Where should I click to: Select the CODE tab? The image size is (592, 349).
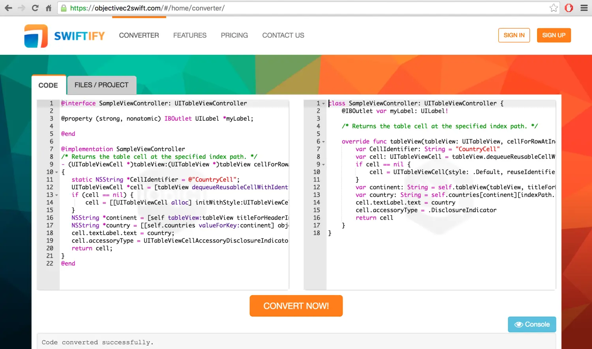coord(49,85)
